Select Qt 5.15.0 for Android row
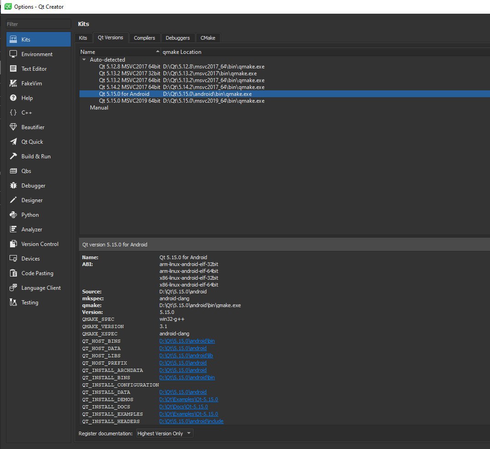 (x=285, y=94)
